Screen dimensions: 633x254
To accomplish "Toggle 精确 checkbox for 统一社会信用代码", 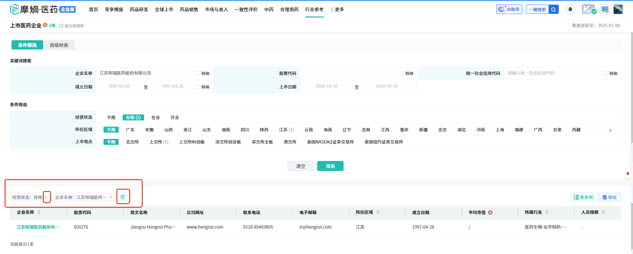I will pyautogui.click(x=606, y=73).
